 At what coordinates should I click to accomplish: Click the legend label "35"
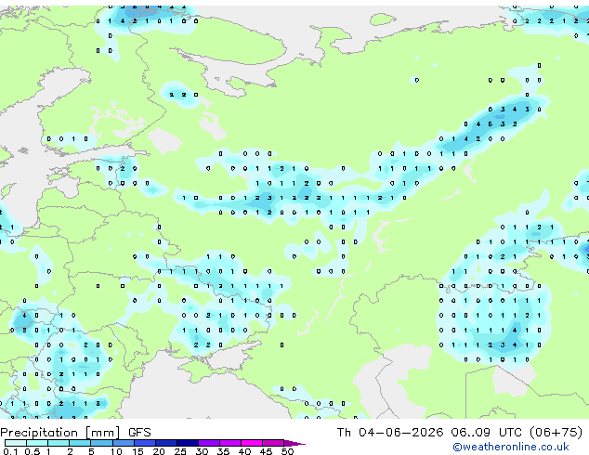(223, 451)
